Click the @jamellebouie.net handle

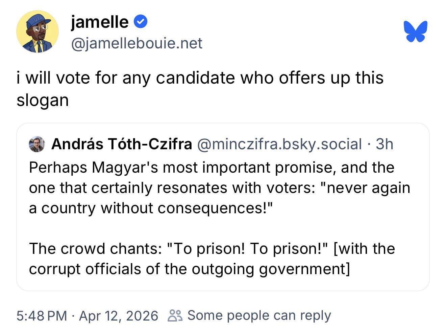point(137,43)
